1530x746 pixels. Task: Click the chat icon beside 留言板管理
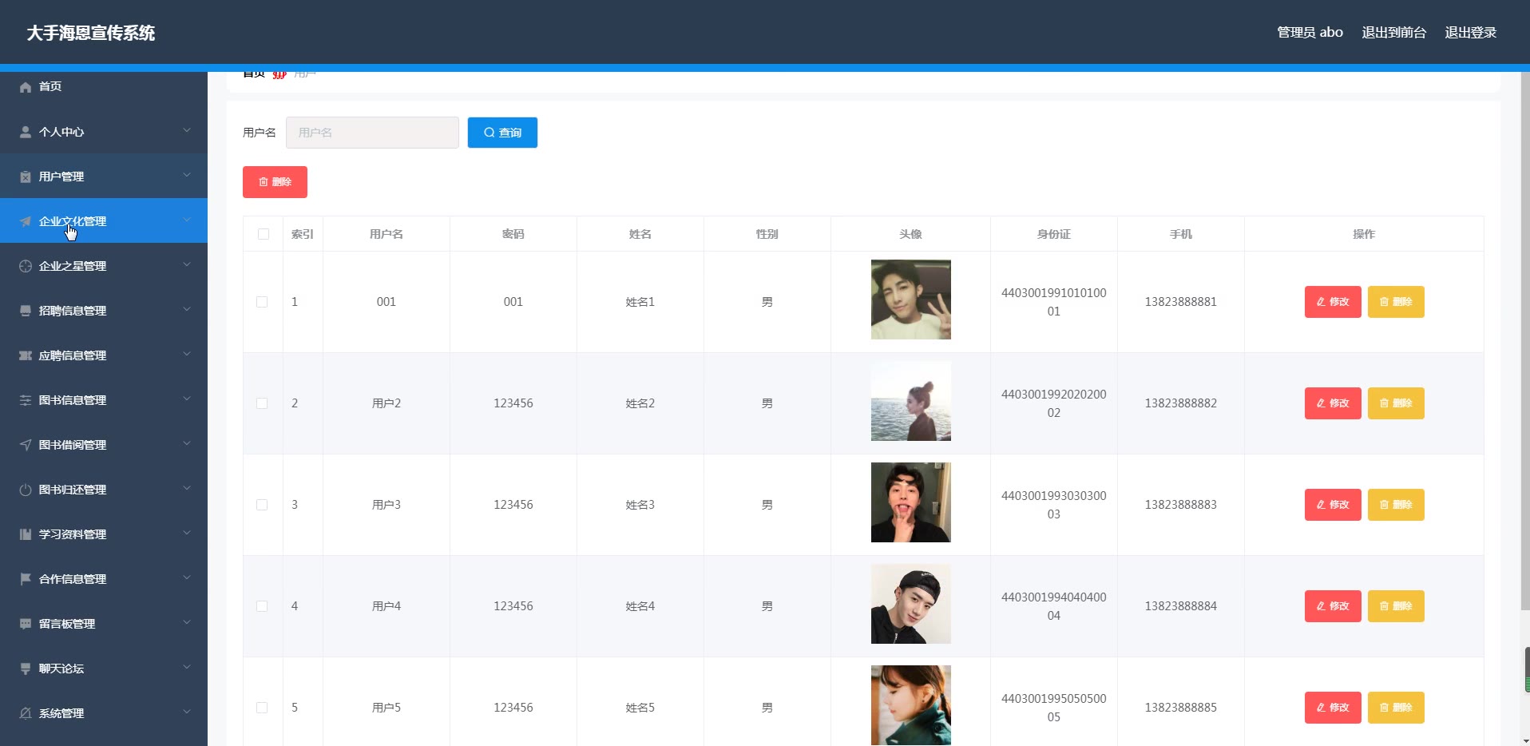(x=26, y=624)
